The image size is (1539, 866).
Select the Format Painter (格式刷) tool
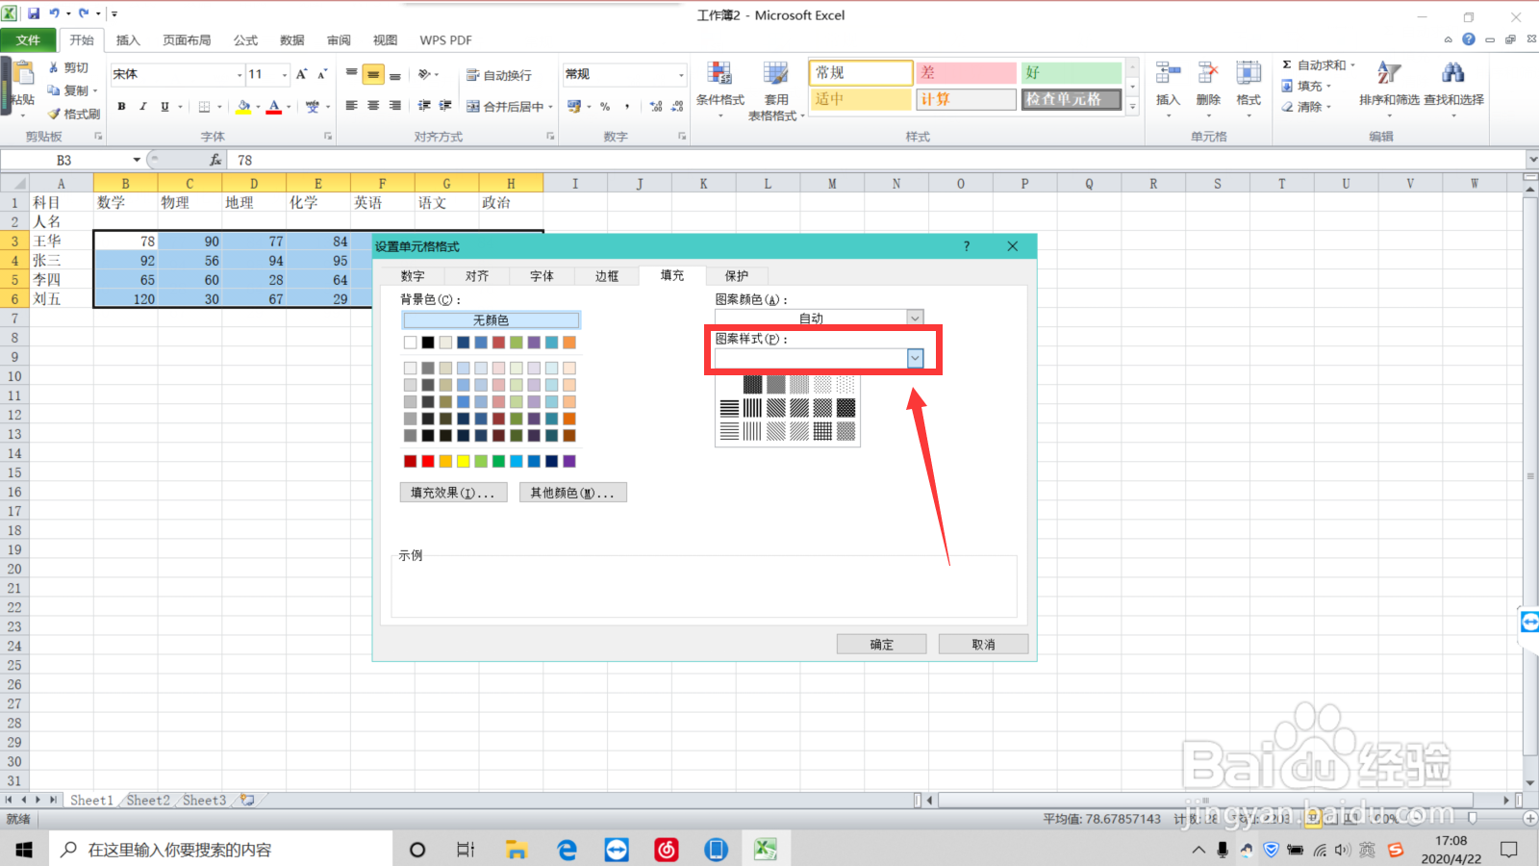73,114
